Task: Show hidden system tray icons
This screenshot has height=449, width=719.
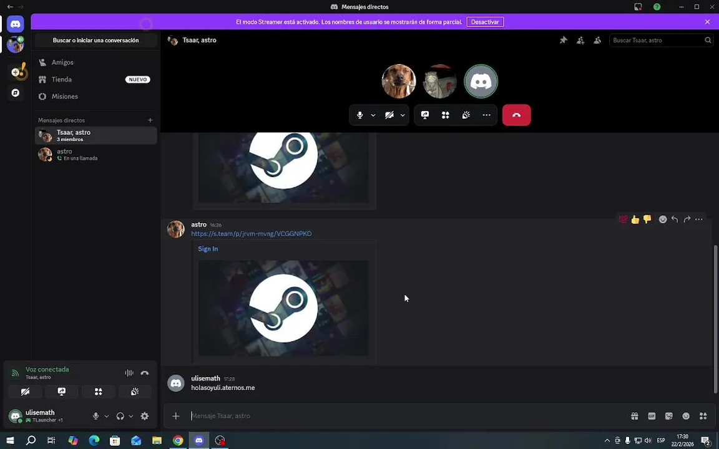Action: point(607,440)
